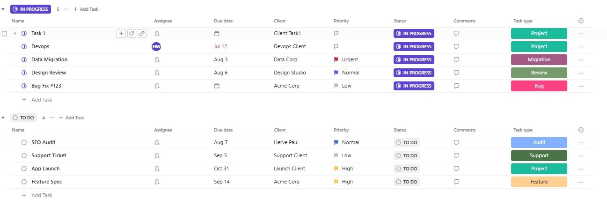Assign someone to SEO Audit task
Screen dimensions: 607x205
pyautogui.click(x=157, y=142)
